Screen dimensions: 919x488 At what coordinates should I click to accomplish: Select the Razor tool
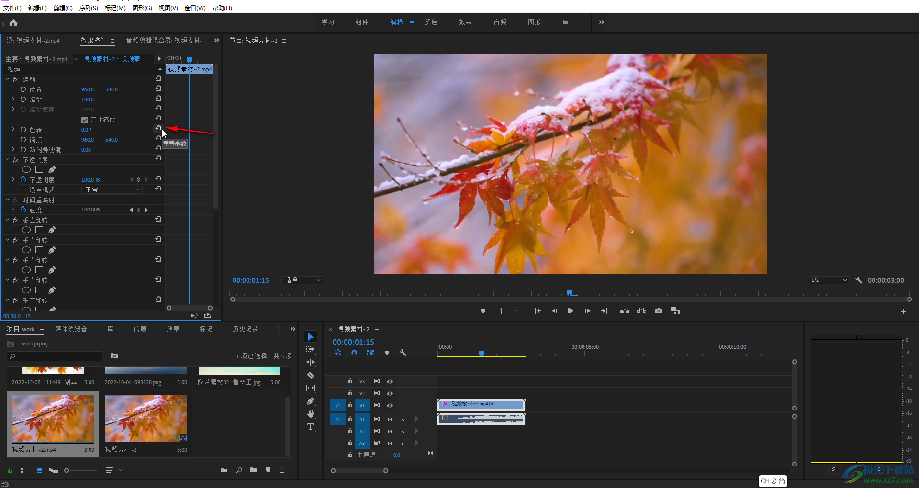tap(311, 375)
